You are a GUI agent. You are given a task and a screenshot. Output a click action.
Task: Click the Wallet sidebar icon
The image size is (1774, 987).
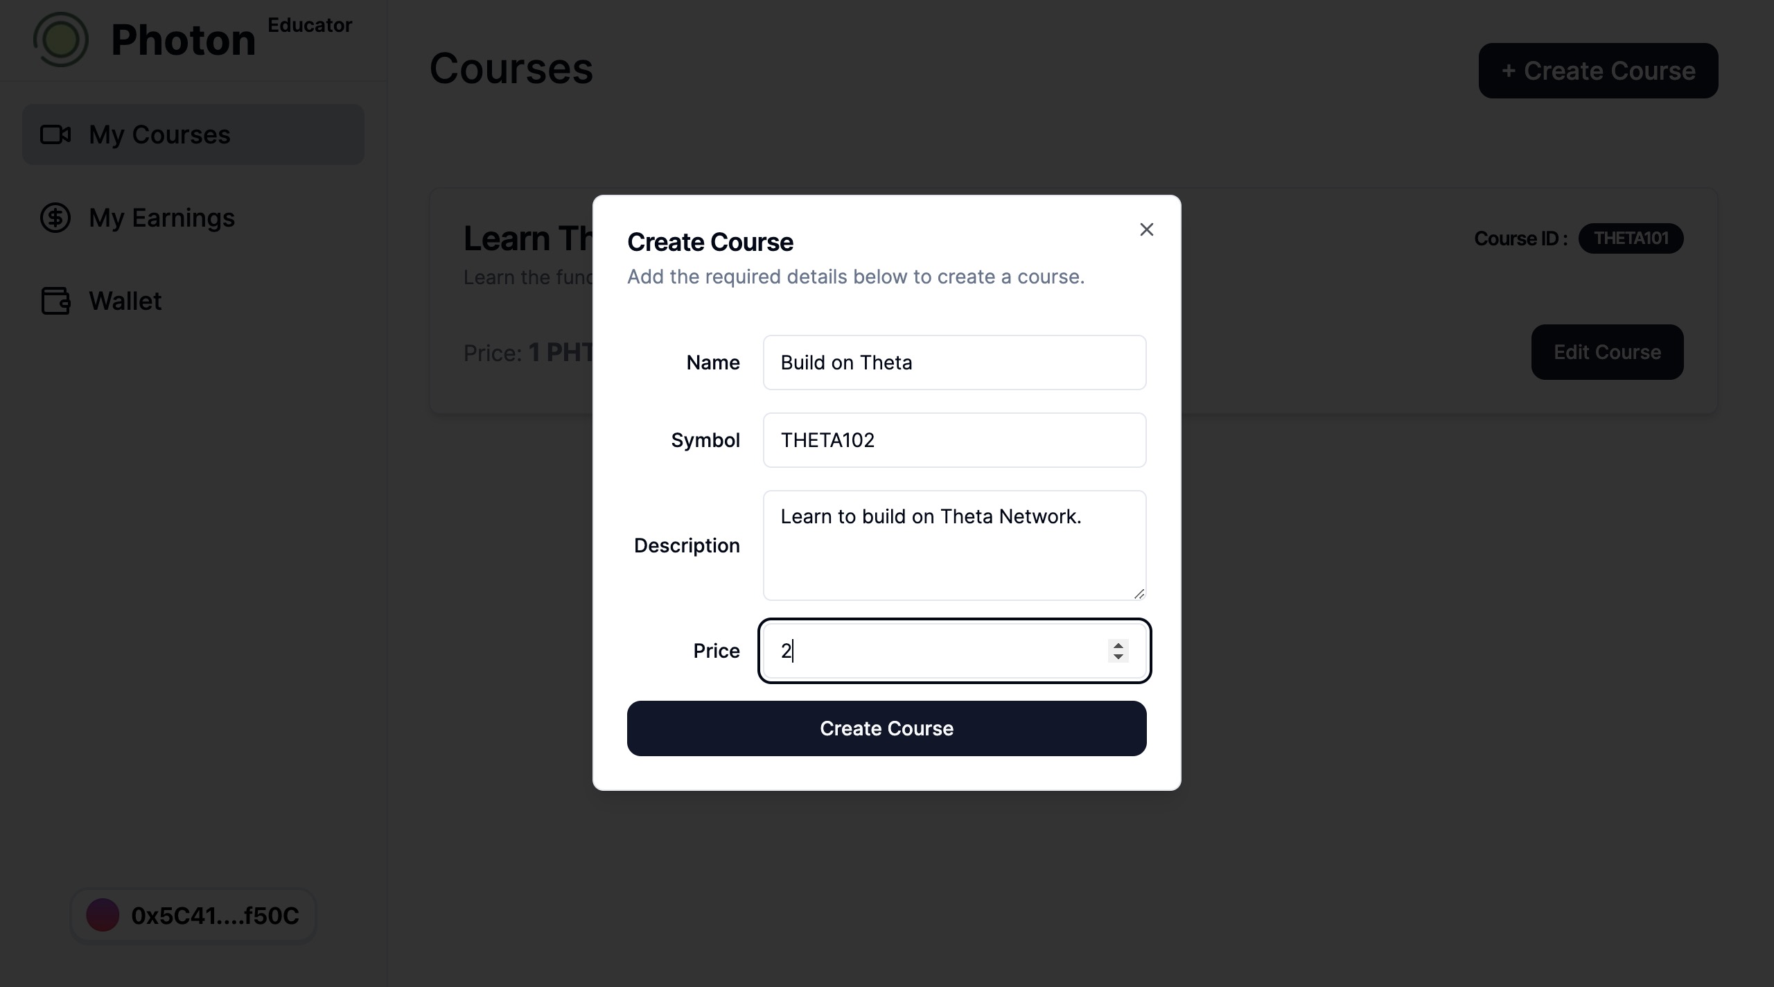click(56, 300)
